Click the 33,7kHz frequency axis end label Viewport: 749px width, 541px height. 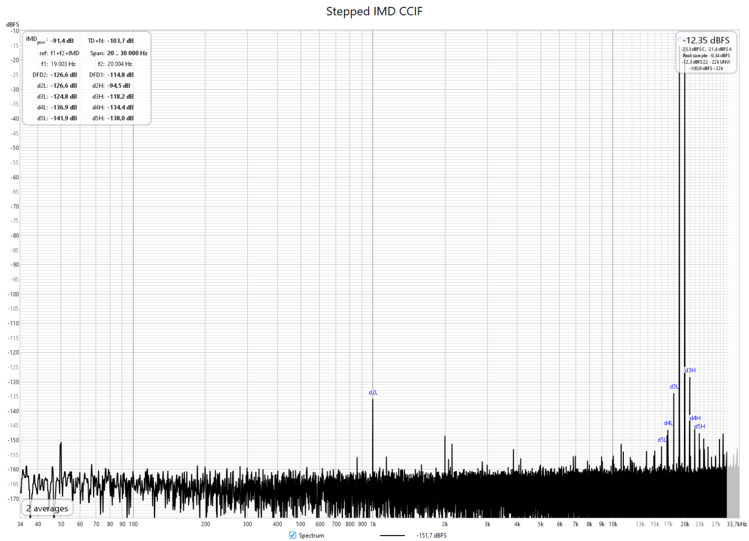736,524
